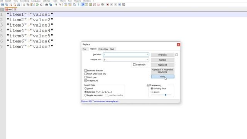Adjust the transparency slider handle

click(166, 95)
